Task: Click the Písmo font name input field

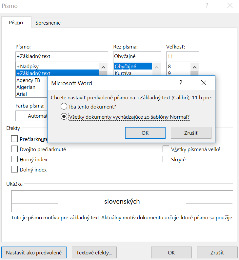Action: (62, 56)
